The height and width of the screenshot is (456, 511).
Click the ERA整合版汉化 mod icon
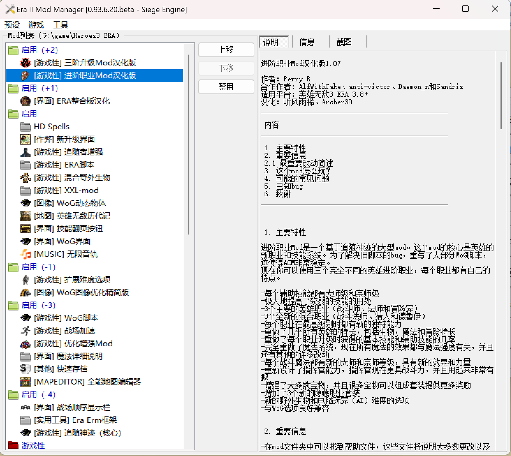[x=26, y=101]
